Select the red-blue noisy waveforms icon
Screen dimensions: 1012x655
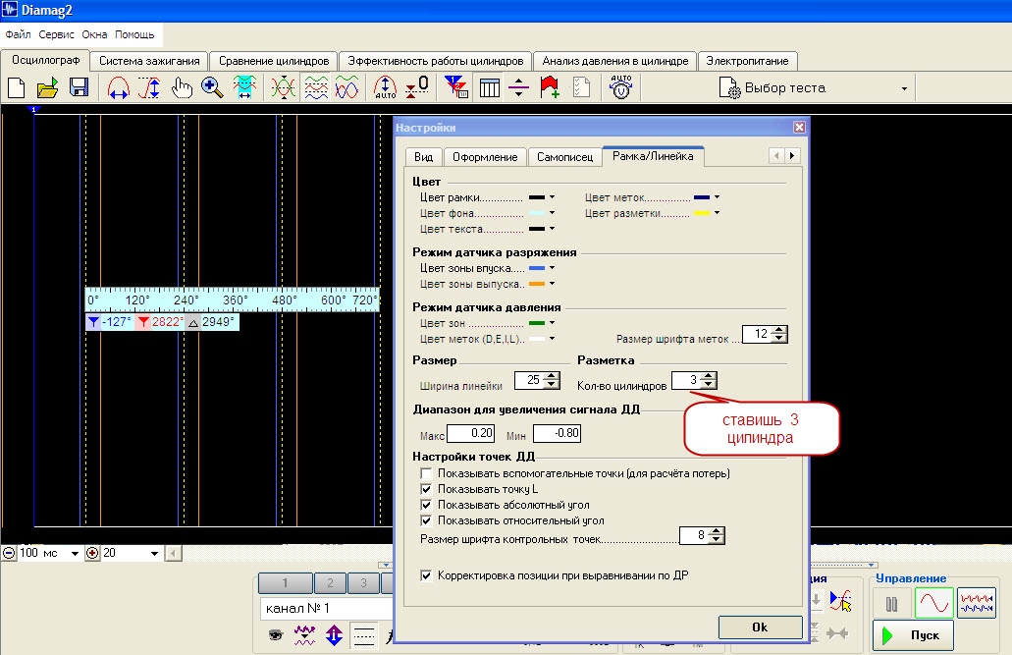click(977, 603)
